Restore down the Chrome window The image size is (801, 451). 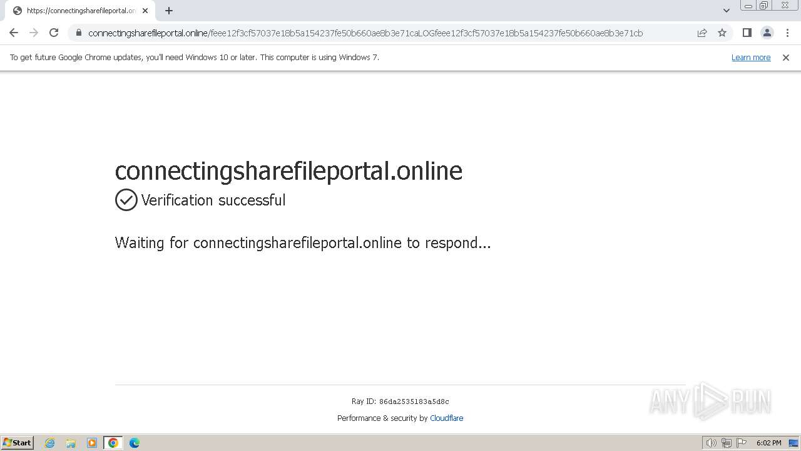click(x=764, y=6)
